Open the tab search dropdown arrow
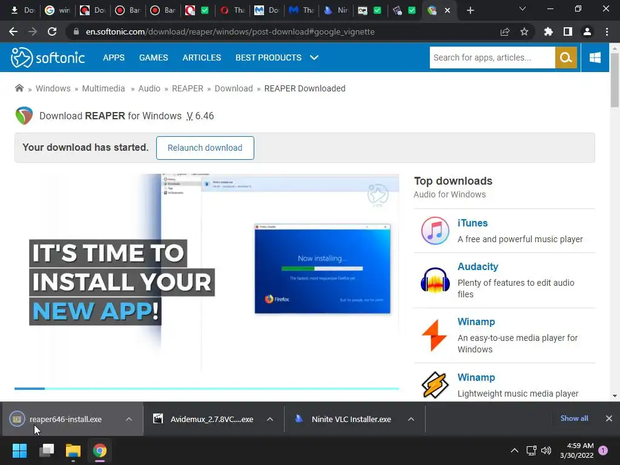This screenshot has width=620, height=465. pos(522,8)
